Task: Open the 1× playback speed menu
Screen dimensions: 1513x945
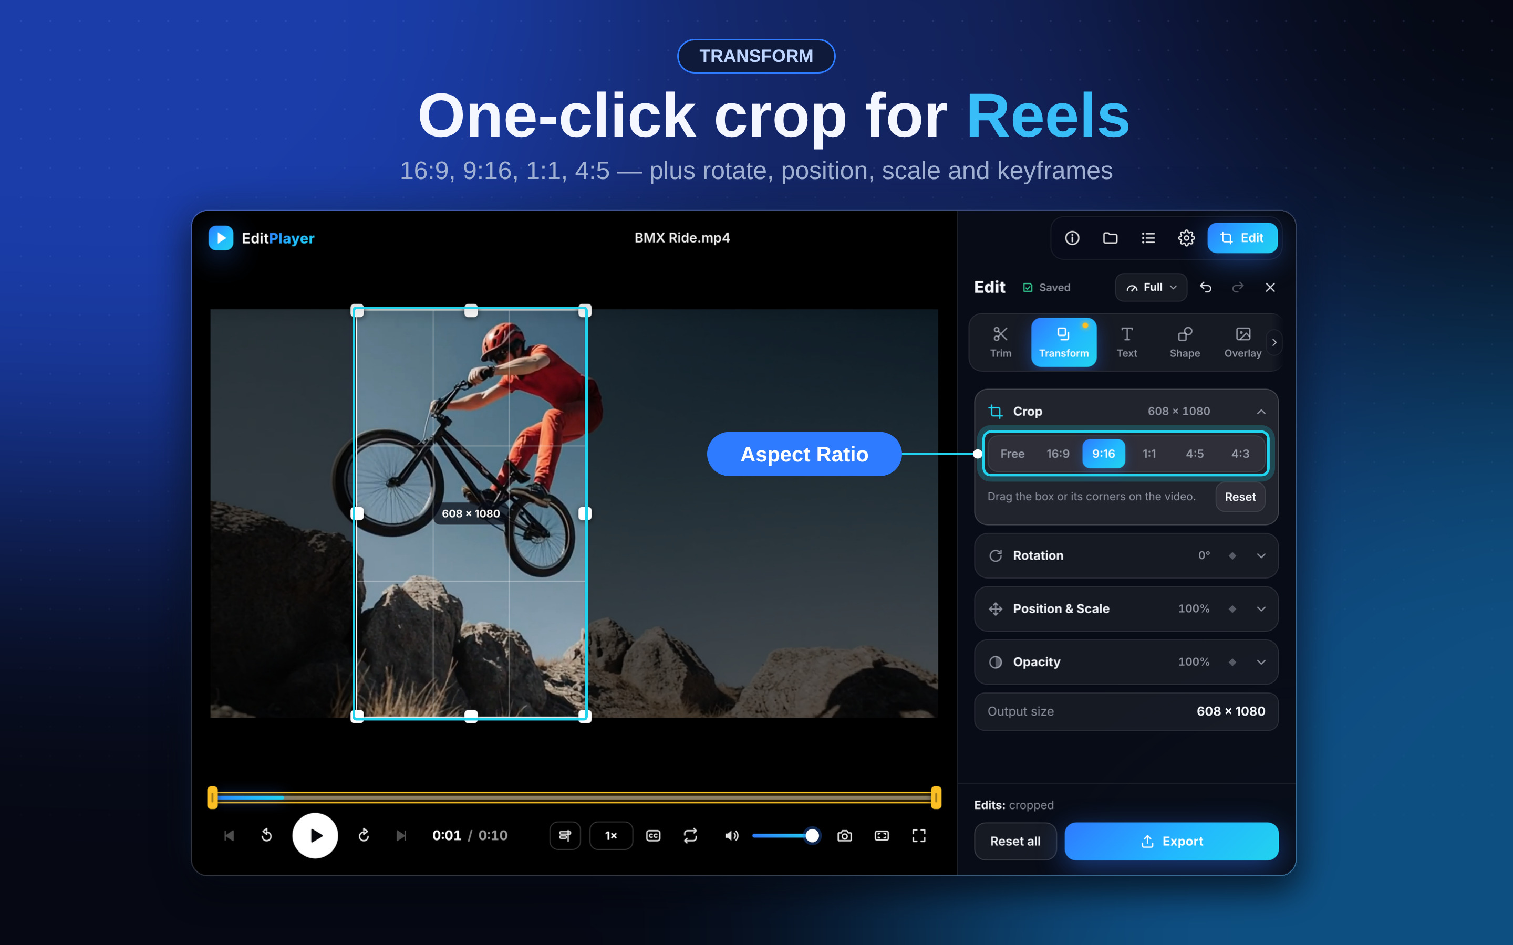Action: 611,836
